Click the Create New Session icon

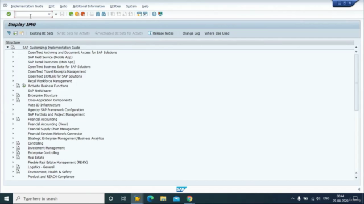pos(139,14)
